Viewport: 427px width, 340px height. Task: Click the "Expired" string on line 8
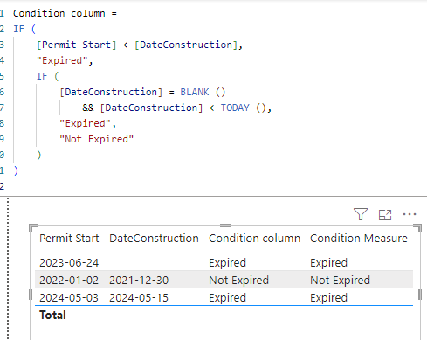85,123
